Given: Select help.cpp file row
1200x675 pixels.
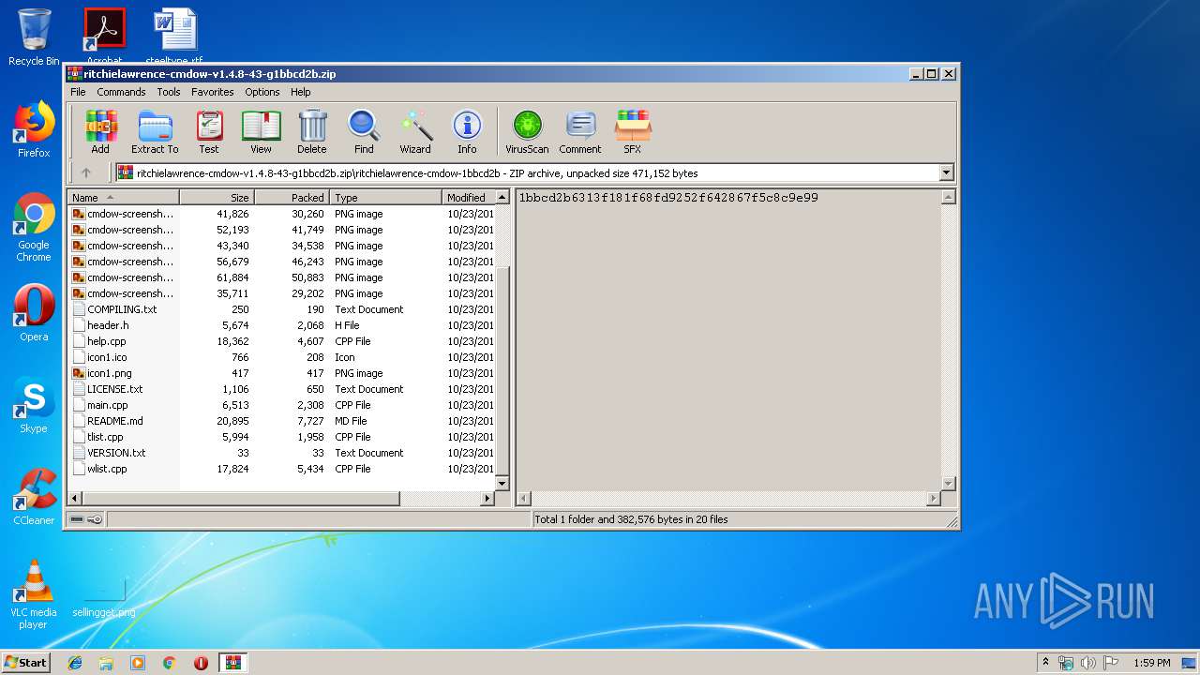Looking at the screenshot, I should point(281,341).
